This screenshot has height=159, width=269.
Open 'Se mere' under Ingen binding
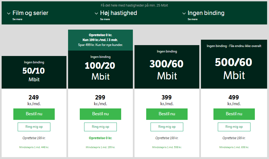[192, 19]
